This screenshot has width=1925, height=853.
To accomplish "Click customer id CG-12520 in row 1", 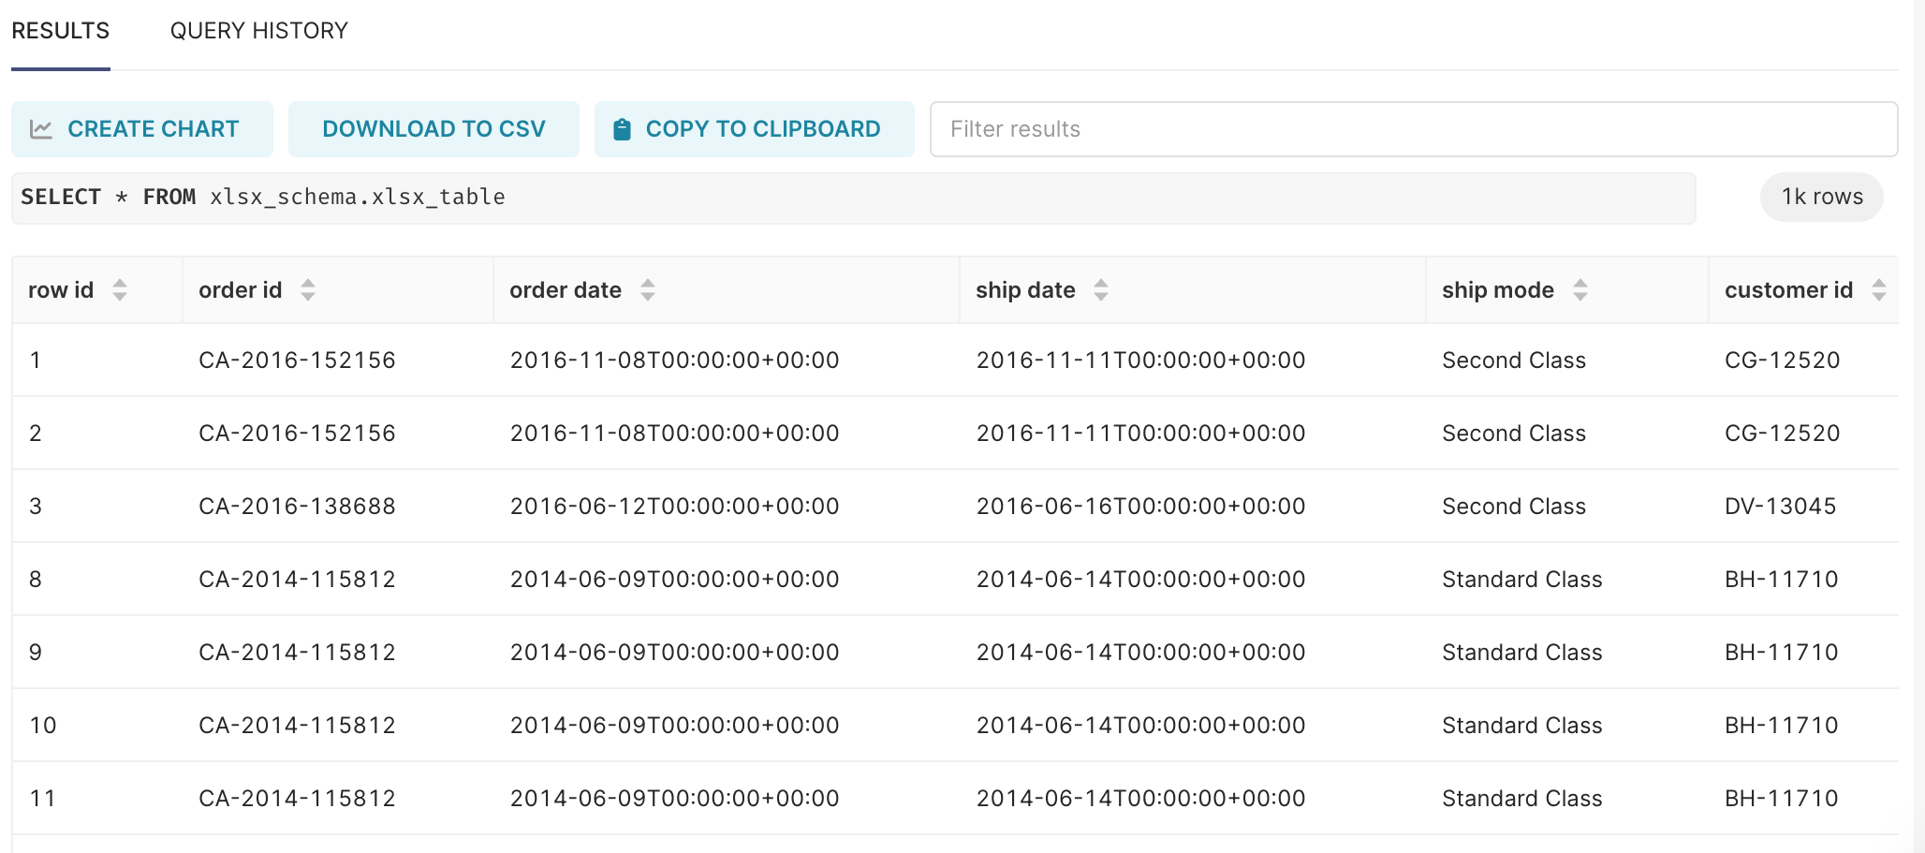I will pos(1783,360).
